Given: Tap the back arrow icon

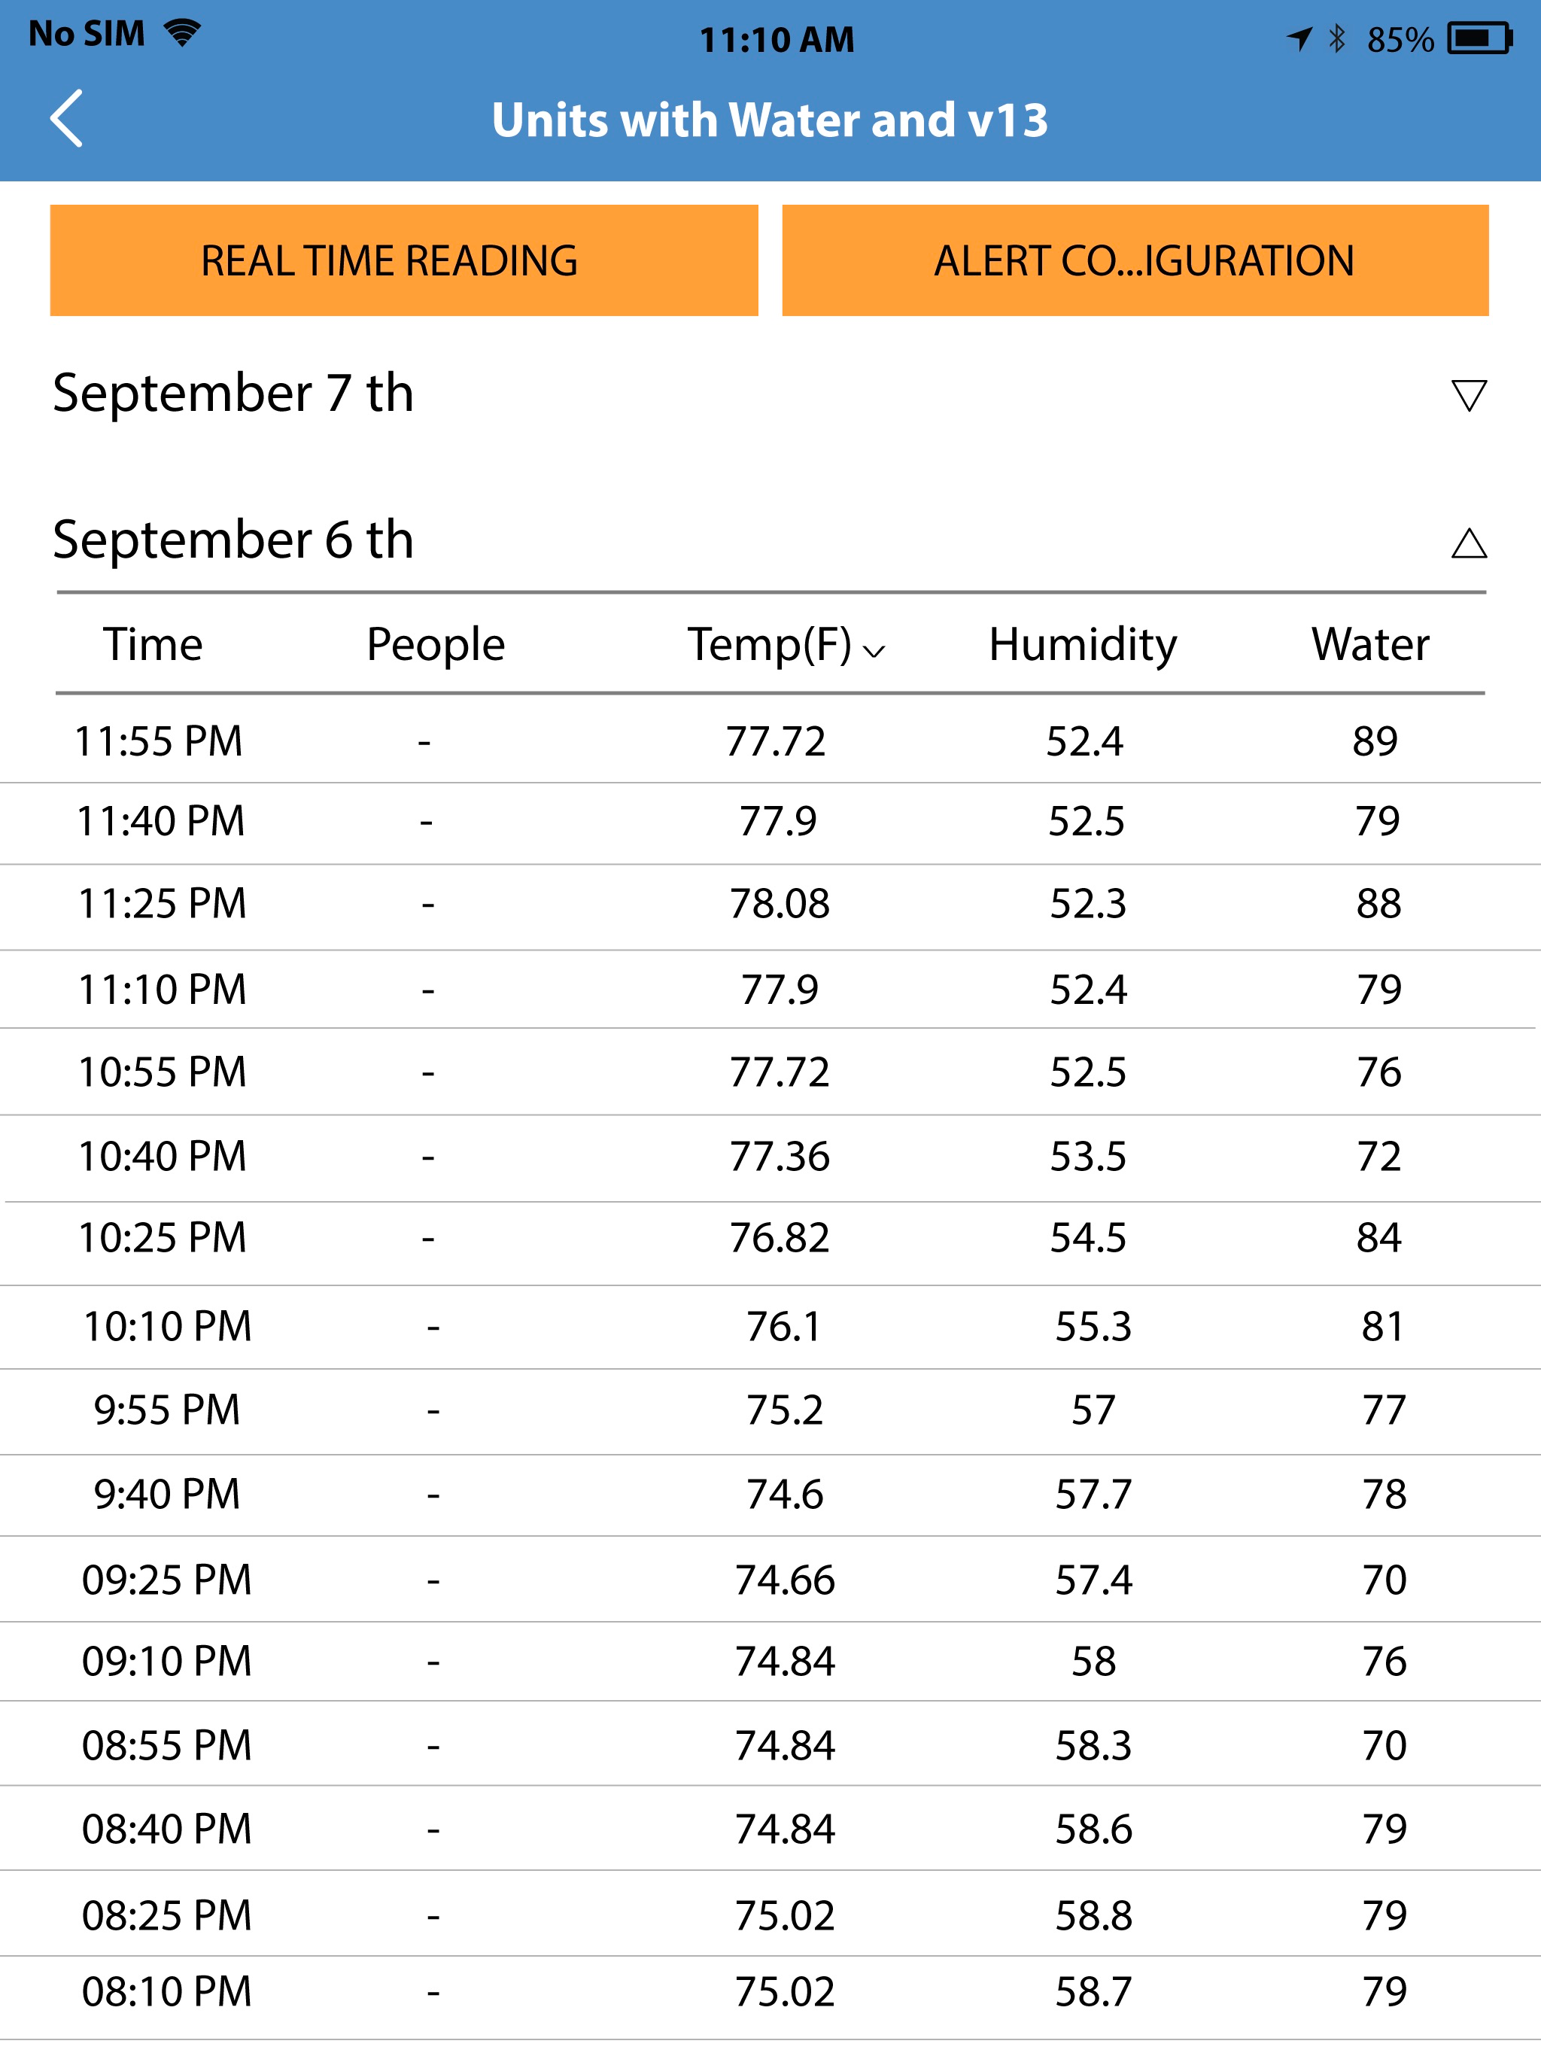Looking at the screenshot, I should (x=67, y=119).
